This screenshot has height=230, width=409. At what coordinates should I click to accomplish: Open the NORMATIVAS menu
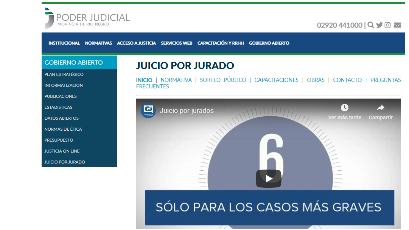click(98, 43)
